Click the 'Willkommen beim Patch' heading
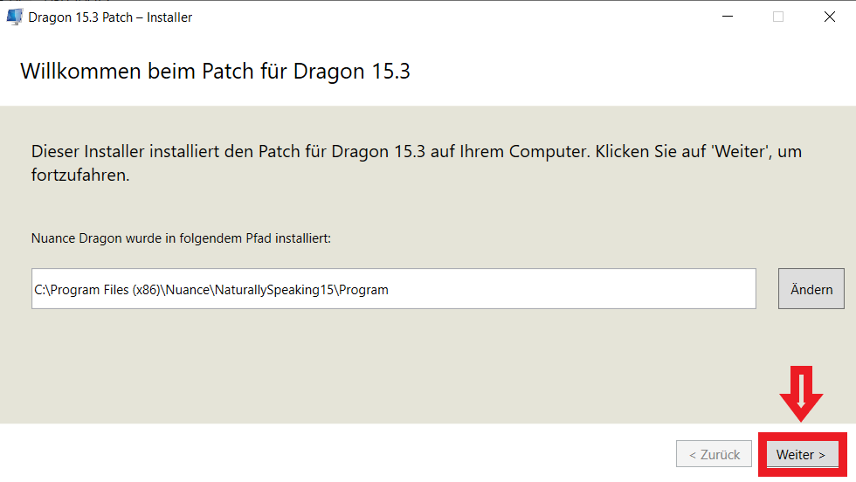The image size is (856, 482). (215, 71)
